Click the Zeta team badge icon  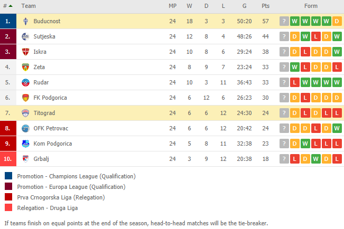[25, 68]
